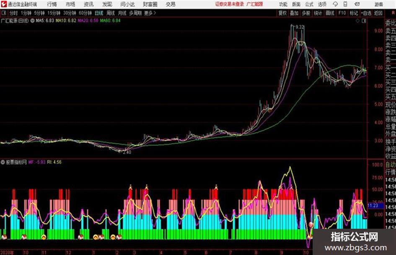Toggle the side panel icon at chart top-right

[x=364, y=21]
